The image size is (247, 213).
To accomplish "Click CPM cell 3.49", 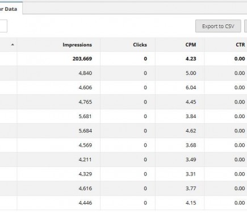I will click(191, 160).
